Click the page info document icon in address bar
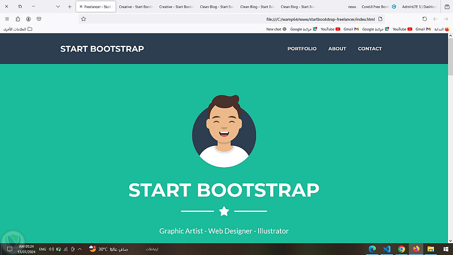The height and width of the screenshot is (255, 453). coord(380,19)
